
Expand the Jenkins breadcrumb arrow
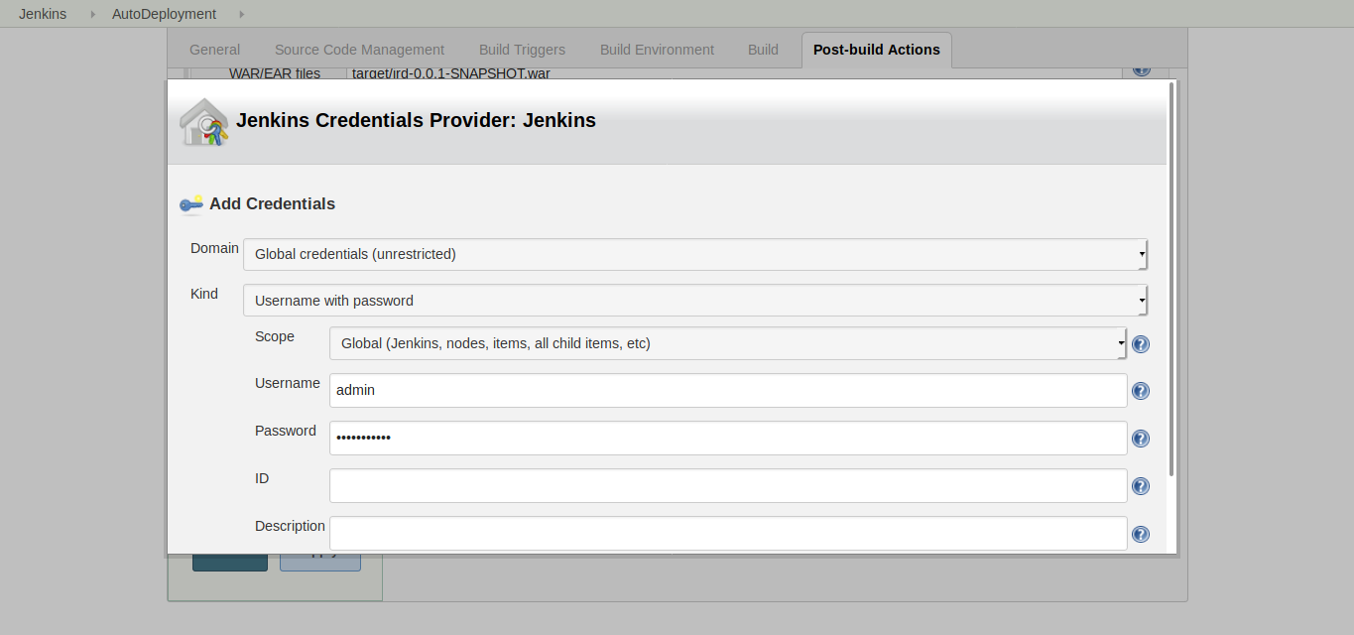92,14
